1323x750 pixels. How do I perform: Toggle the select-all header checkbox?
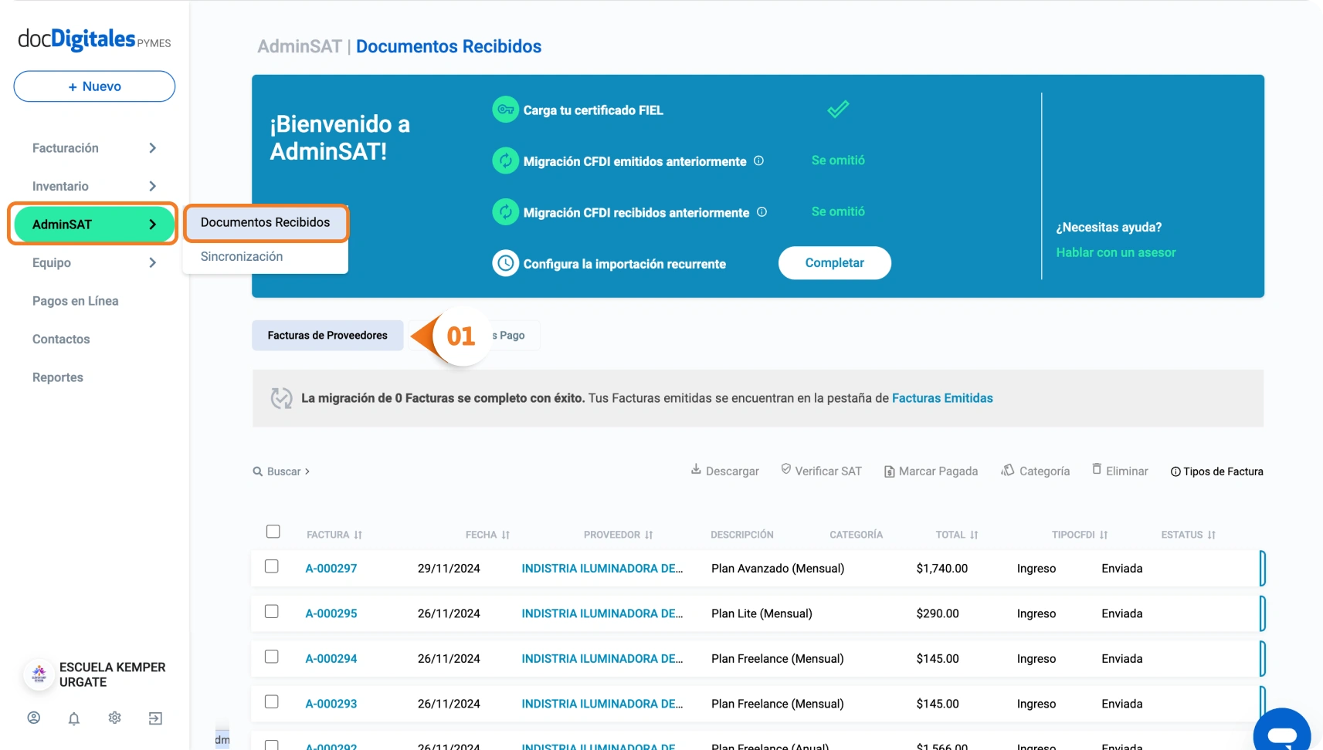273,532
